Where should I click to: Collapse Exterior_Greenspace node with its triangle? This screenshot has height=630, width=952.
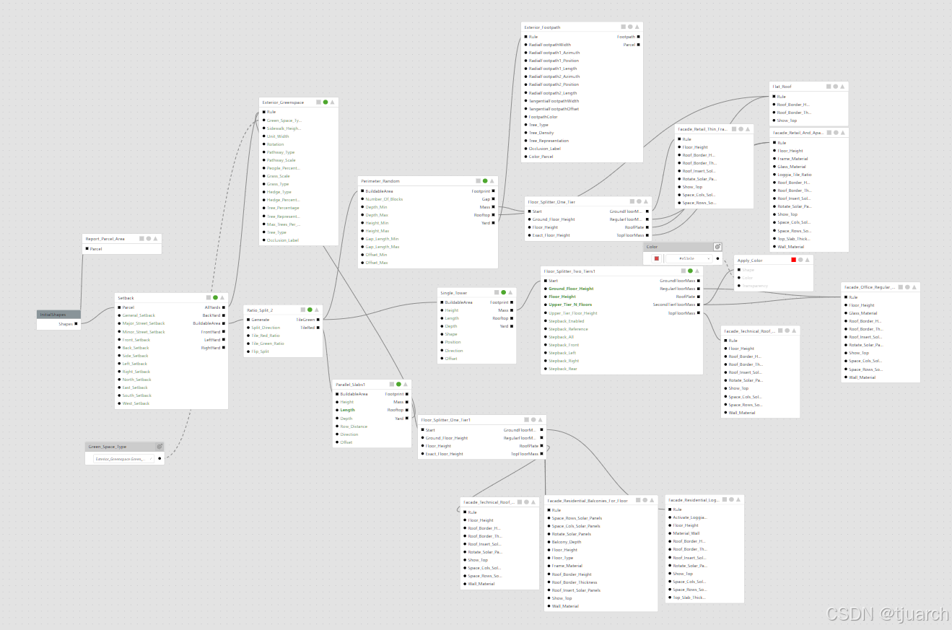click(x=333, y=102)
